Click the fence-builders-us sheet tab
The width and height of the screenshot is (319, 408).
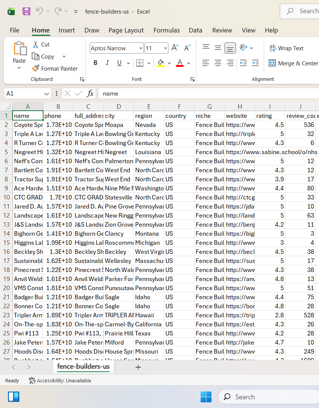click(83, 366)
